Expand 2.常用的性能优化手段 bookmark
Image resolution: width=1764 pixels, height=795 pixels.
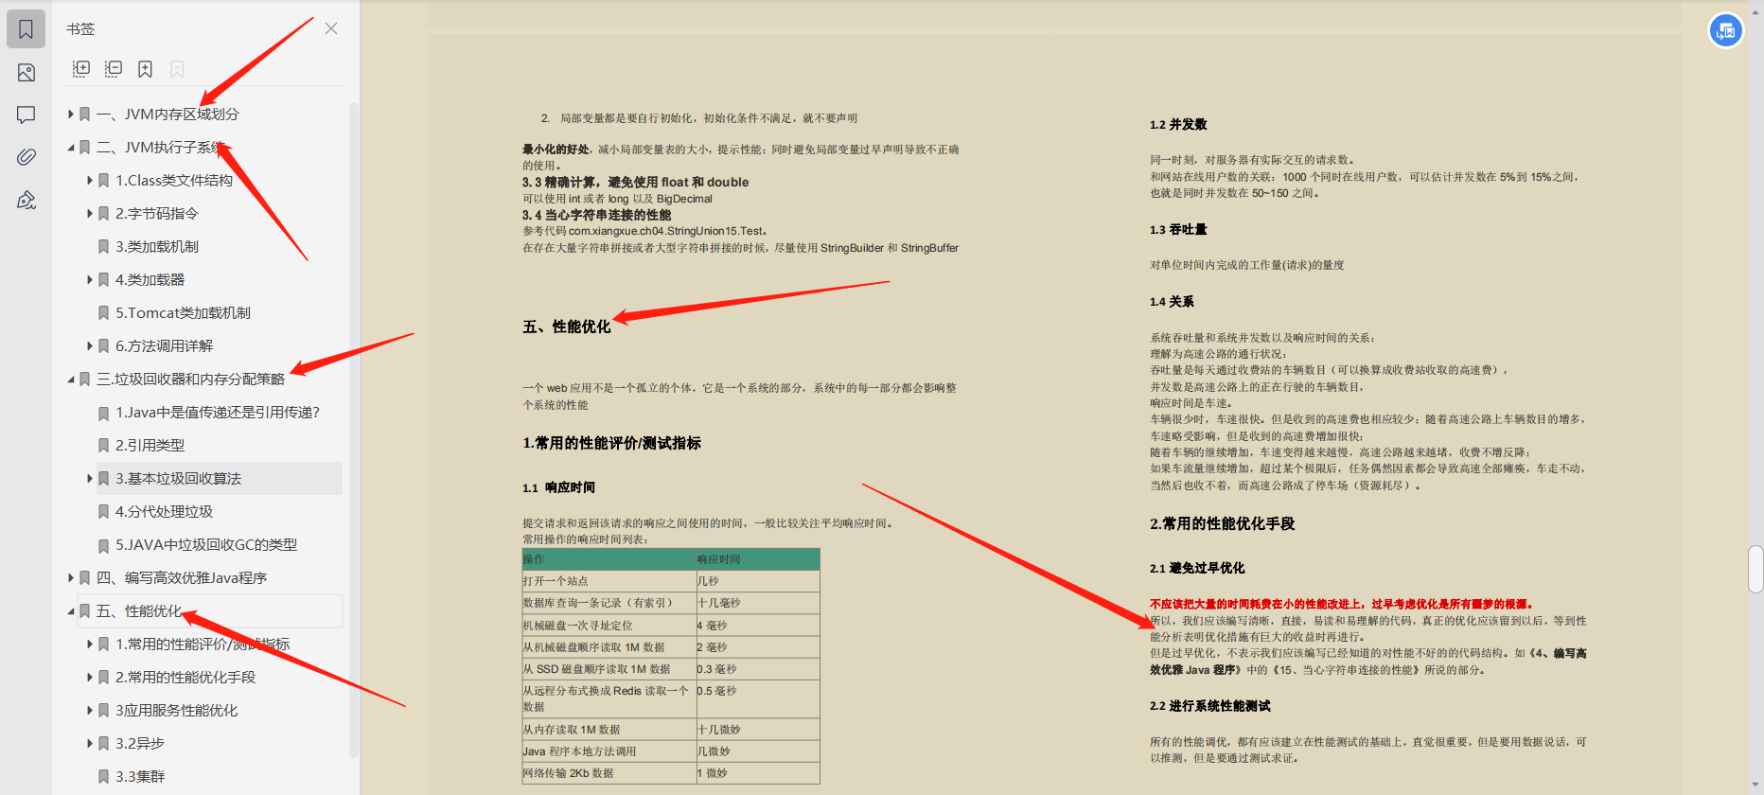click(90, 678)
